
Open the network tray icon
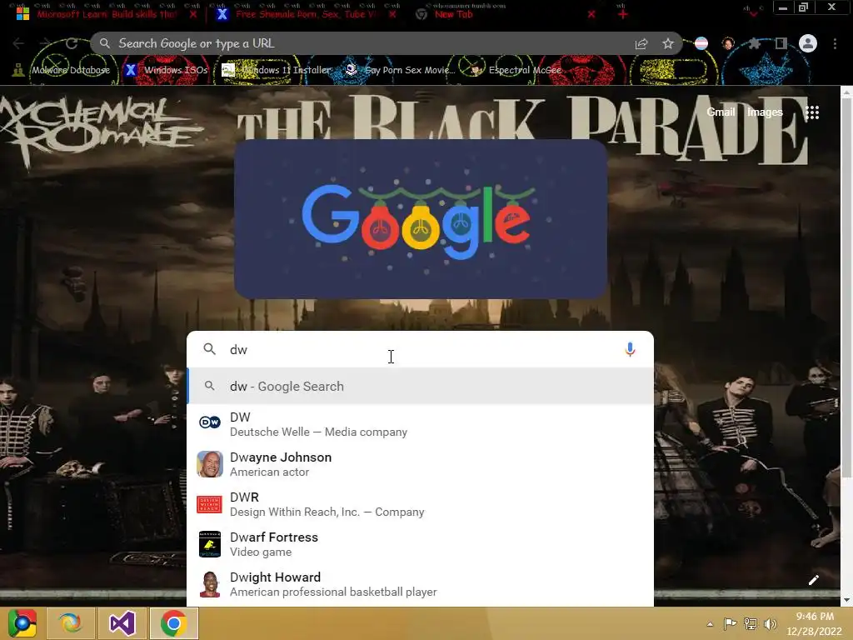tap(751, 623)
